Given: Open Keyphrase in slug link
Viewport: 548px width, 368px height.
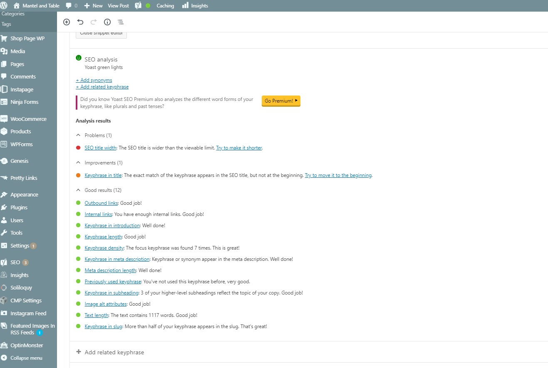Looking at the screenshot, I should pyautogui.click(x=103, y=326).
